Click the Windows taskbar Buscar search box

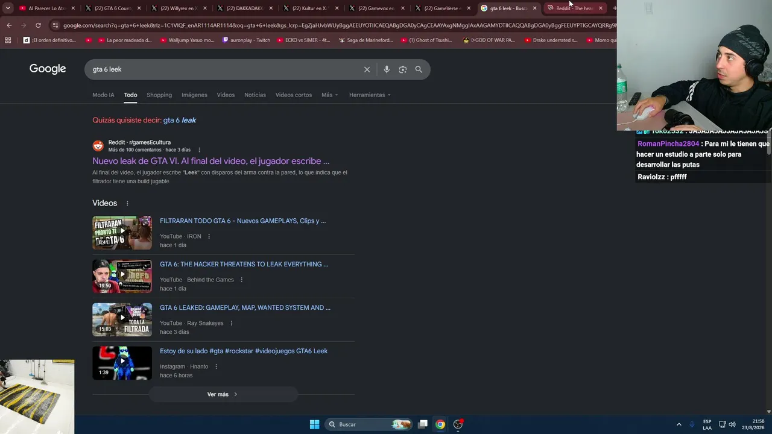point(369,424)
